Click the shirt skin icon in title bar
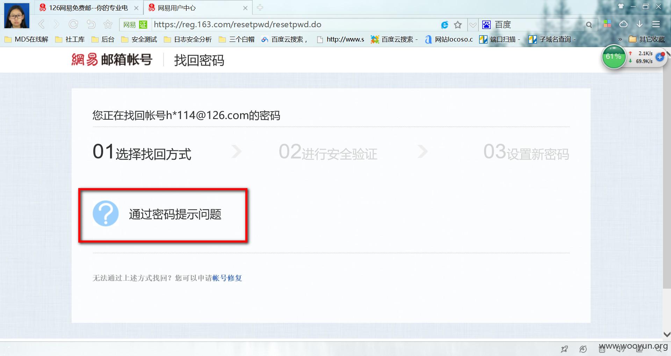Screen dimensions: 671x356 (x=621, y=6)
